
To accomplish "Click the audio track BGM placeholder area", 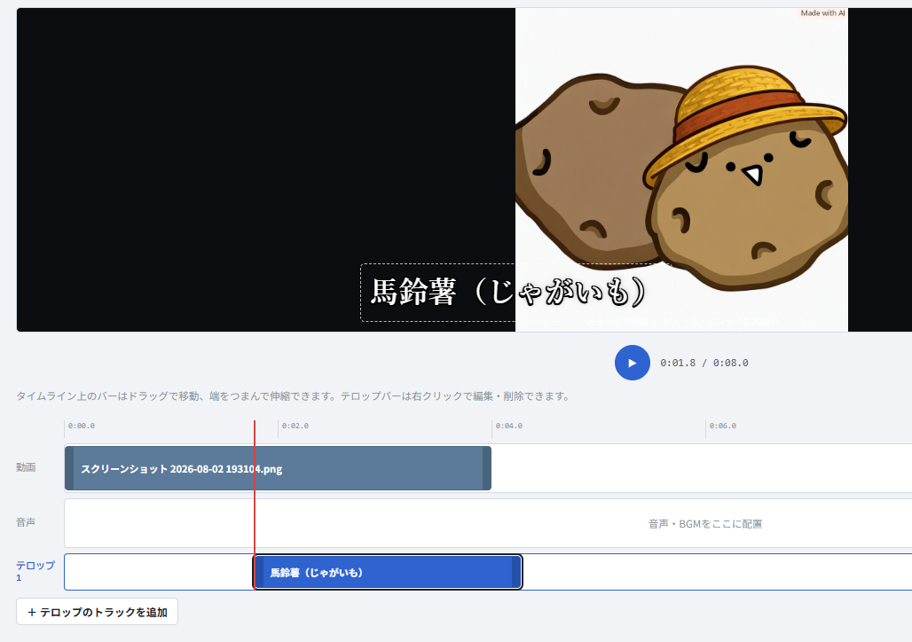I will (x=705, y=524).
